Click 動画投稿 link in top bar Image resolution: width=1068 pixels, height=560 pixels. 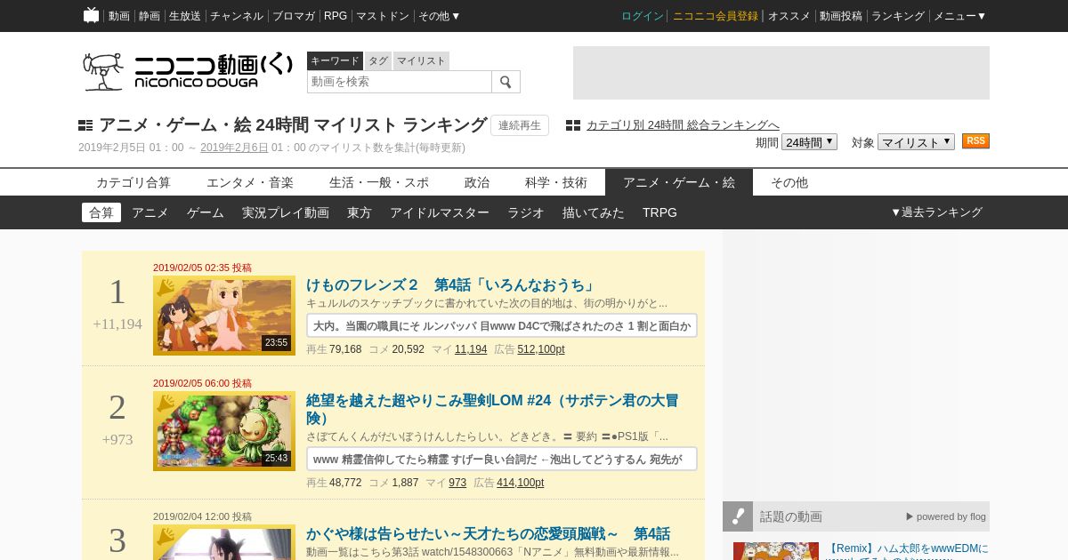click(841, 16)
